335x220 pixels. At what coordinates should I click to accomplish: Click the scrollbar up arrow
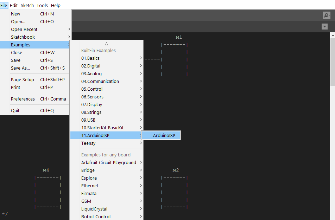(333, 34)
